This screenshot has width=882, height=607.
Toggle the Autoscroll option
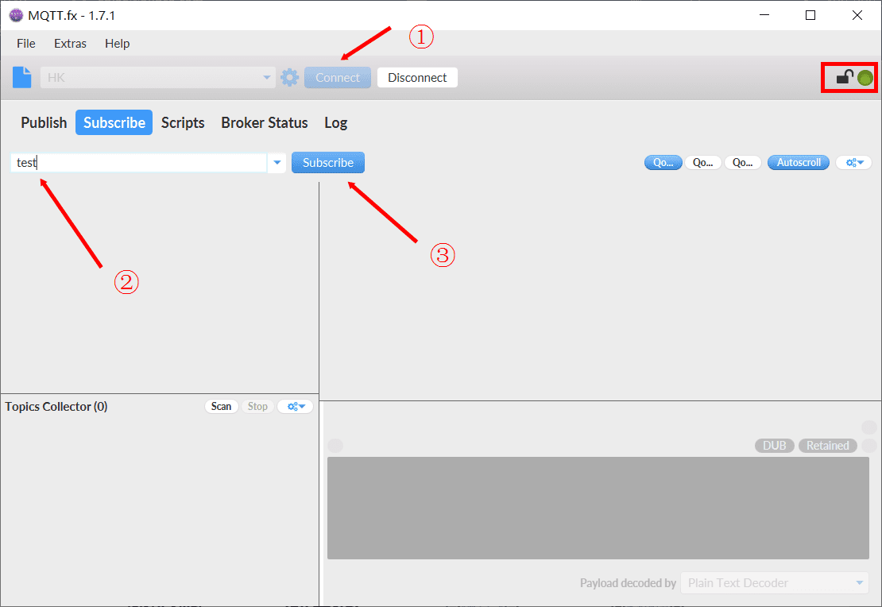point(799,163)
